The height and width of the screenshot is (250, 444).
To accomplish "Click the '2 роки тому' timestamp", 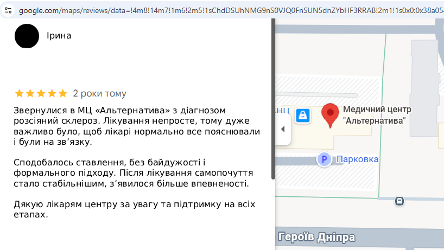I will 99,94.
